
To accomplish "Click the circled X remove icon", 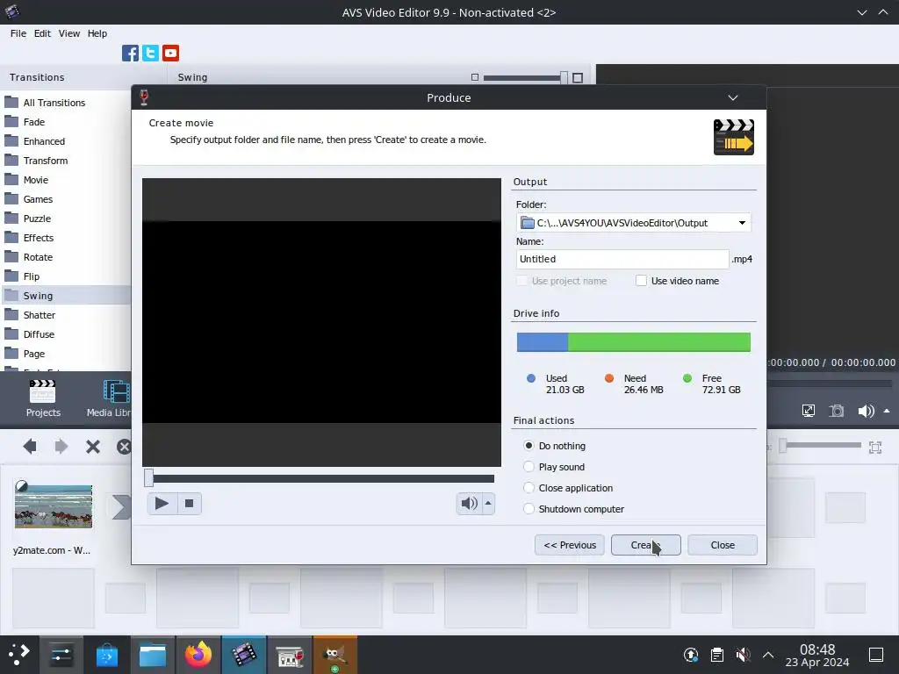I will 124,447.
